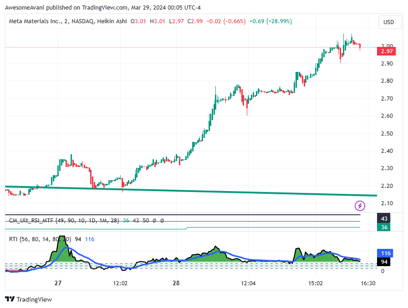The width and height of the screenshot is (408, 308).
Task: Click the 12:02 time axis label
Action: coord(120,283)
